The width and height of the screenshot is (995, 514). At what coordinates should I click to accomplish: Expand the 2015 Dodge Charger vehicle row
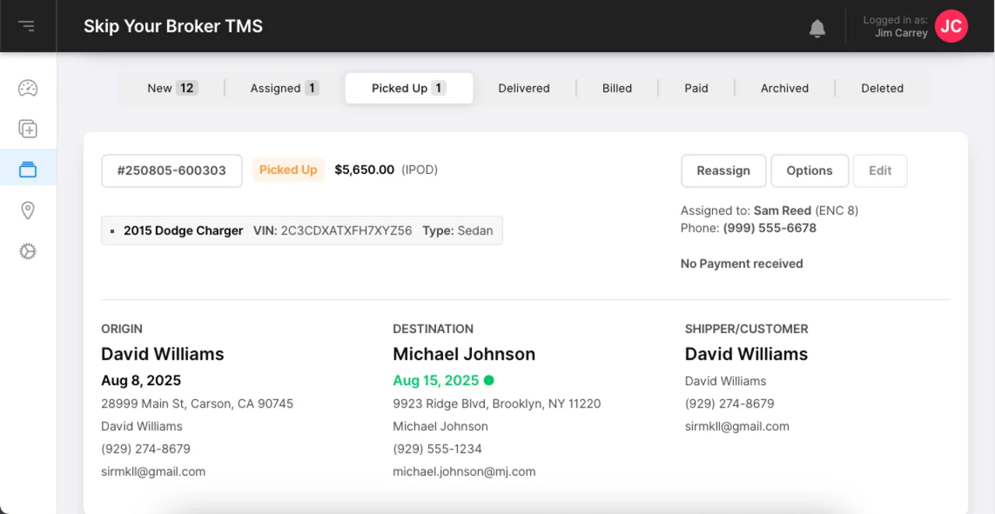(301, 230)
